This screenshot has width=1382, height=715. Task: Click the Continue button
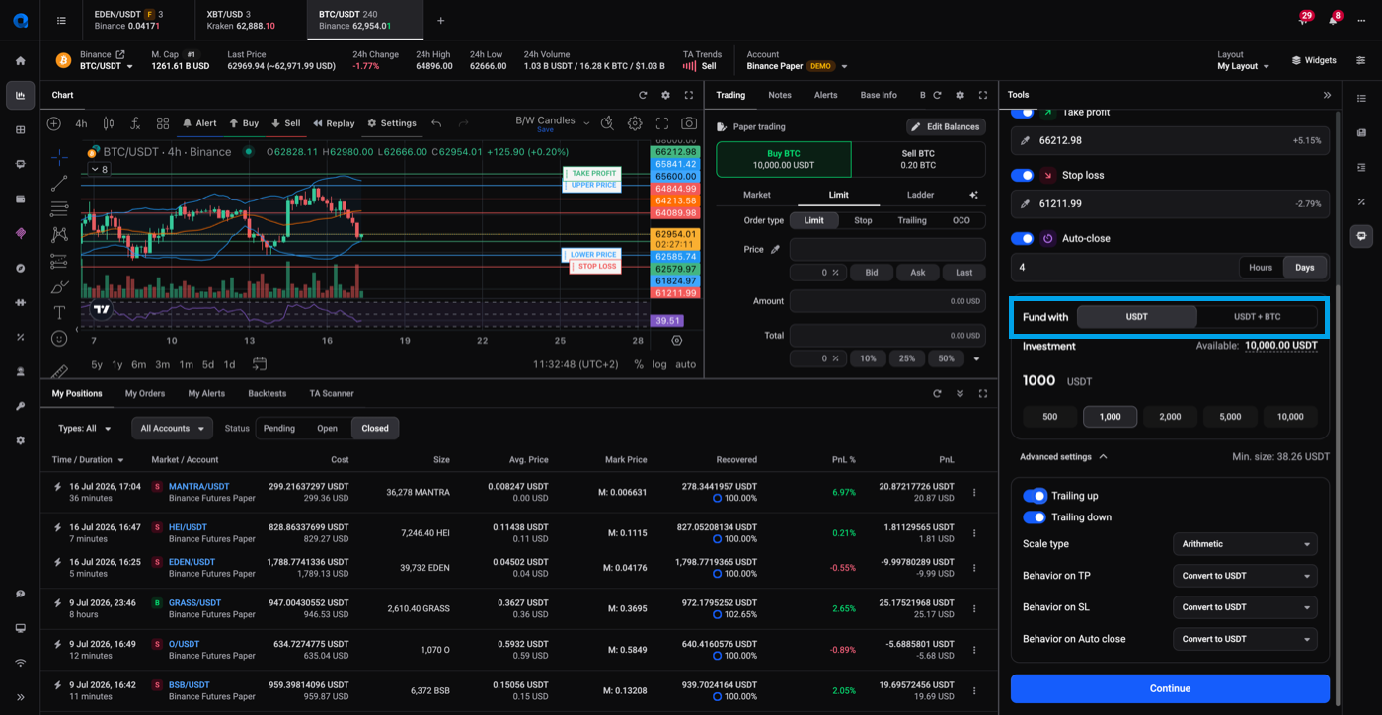click(x=1170, y=688)
